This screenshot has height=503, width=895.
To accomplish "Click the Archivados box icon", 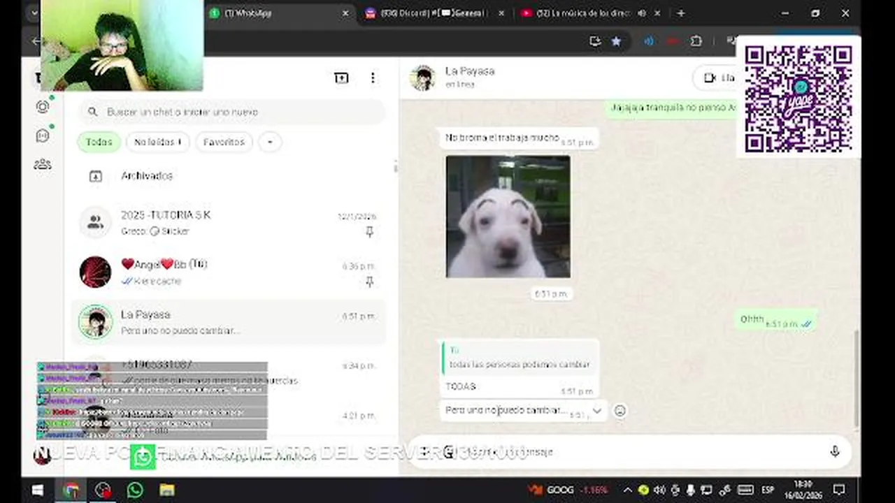I will (96, 176).
